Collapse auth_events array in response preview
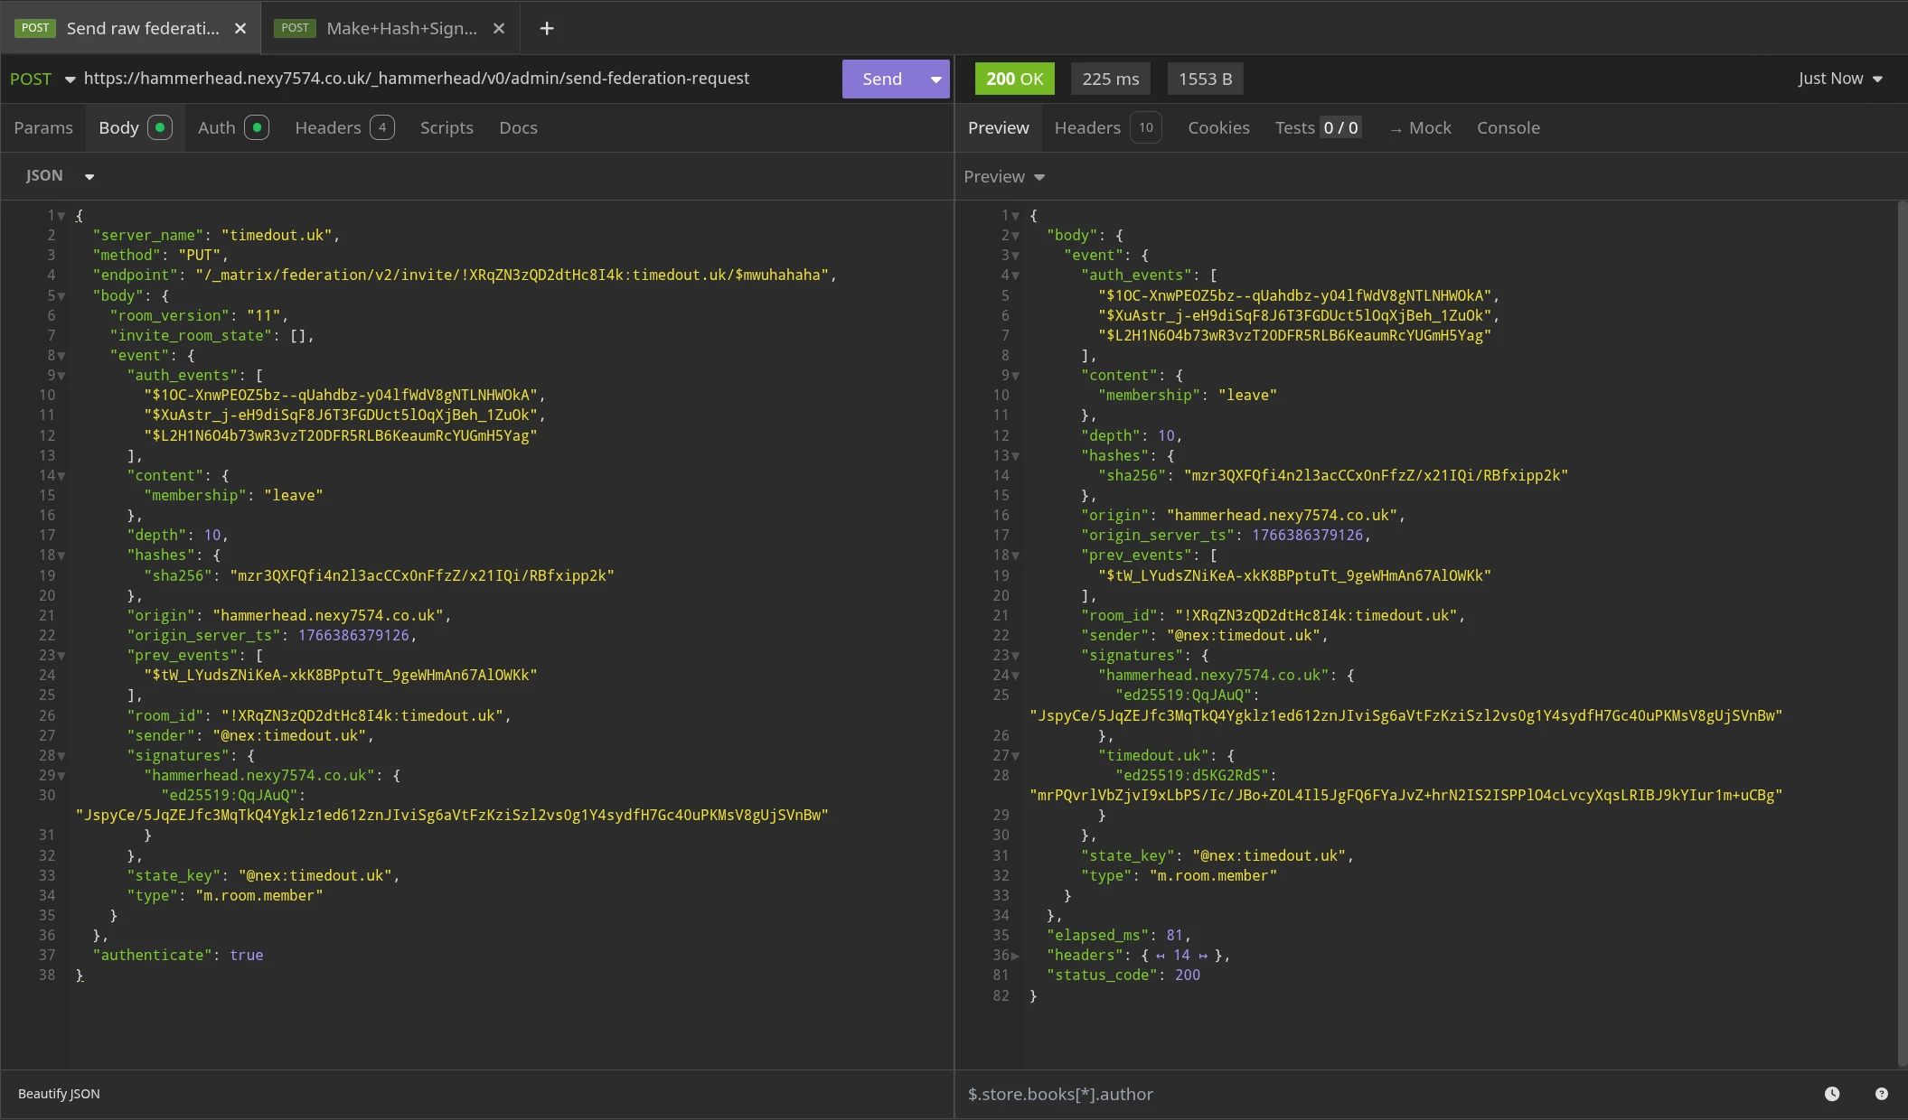1908x1120 pixels. point(1015,275)
